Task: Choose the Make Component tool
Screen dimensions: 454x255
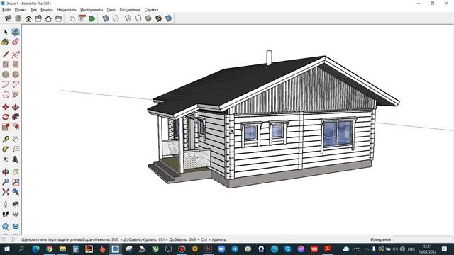Action: (x=16, y=32)
